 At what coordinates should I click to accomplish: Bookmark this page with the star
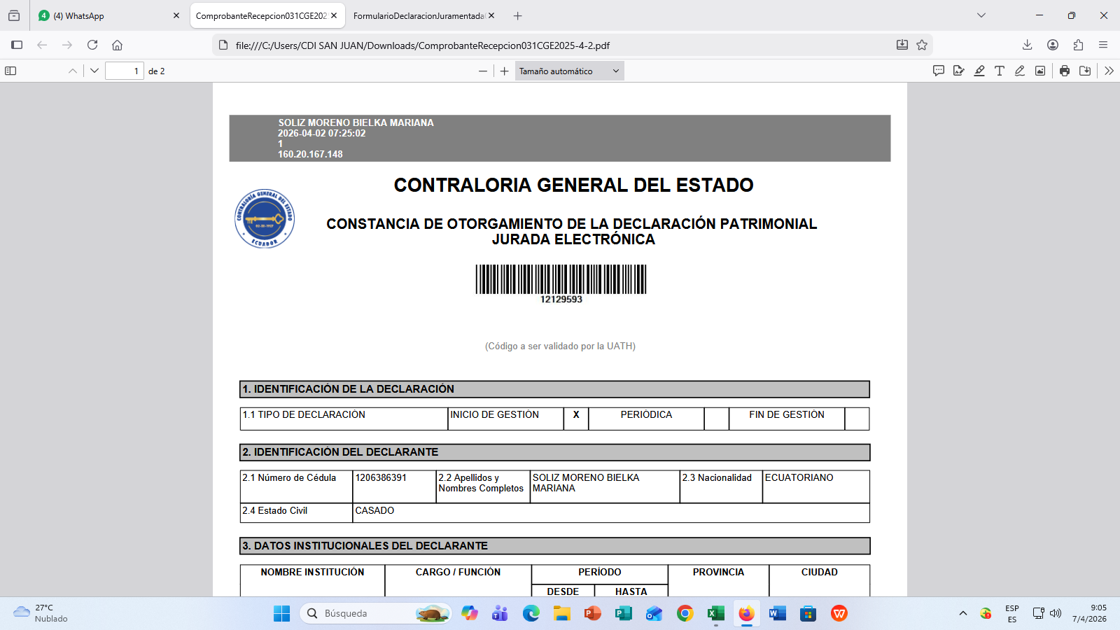[922, 45]
